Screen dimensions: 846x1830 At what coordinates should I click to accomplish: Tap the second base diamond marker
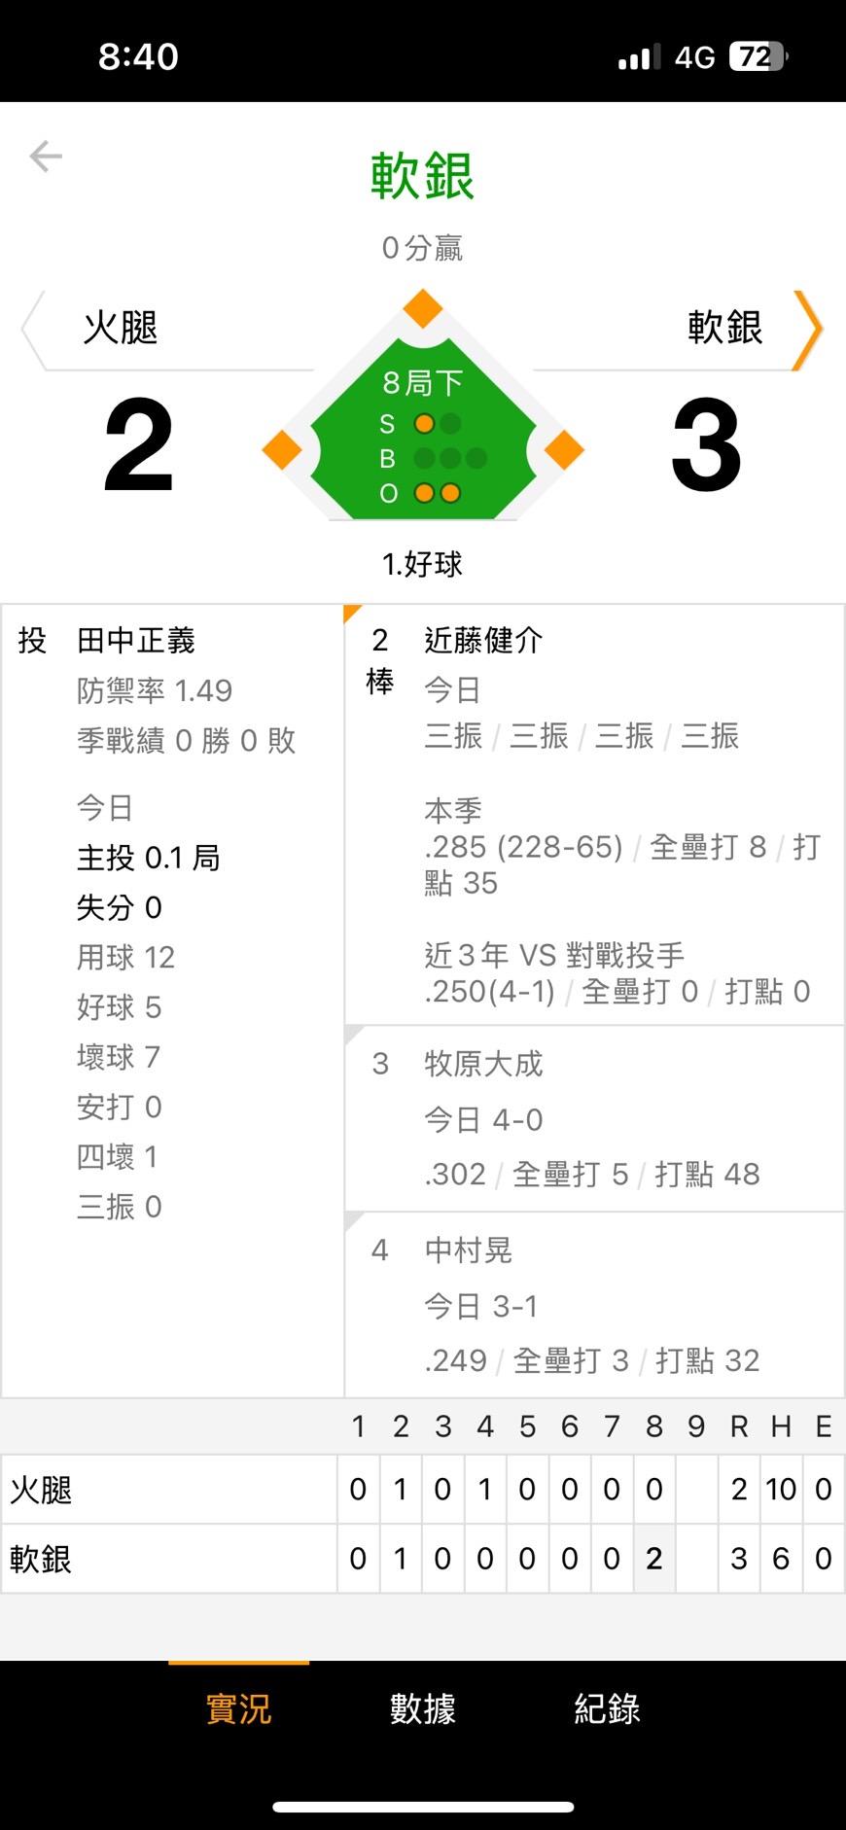[423, 309]
